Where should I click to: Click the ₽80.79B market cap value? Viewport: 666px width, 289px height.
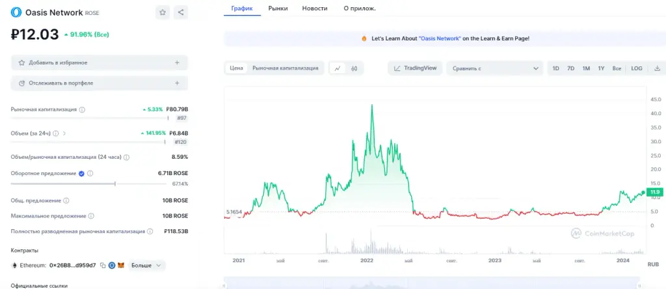[177, 109]
